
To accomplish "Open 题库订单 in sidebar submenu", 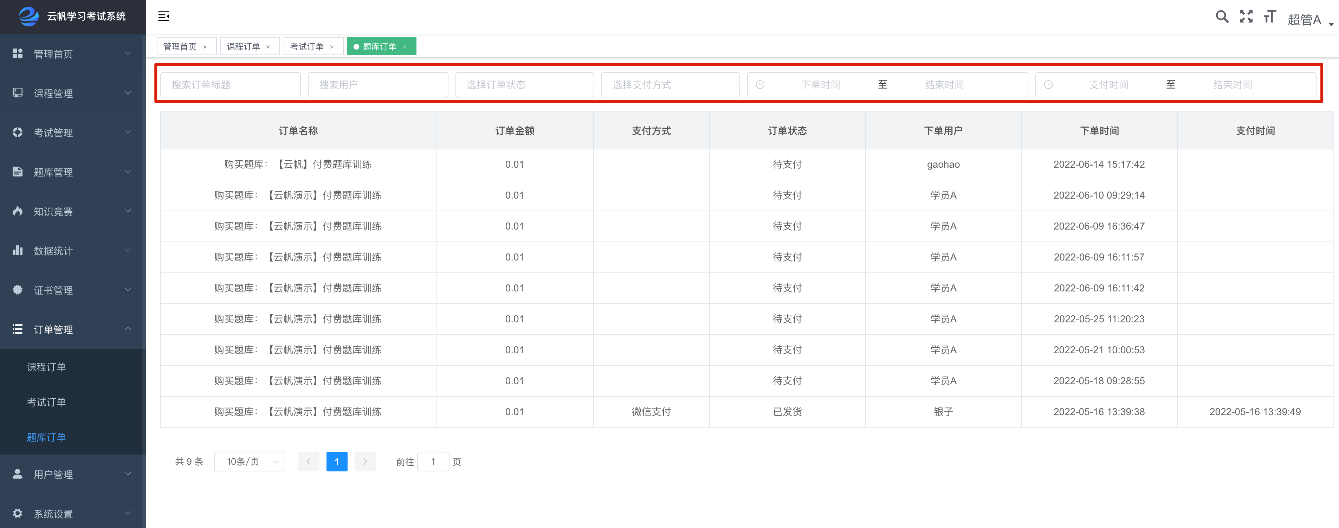I will pyautogui.click(x=46, y=438).
